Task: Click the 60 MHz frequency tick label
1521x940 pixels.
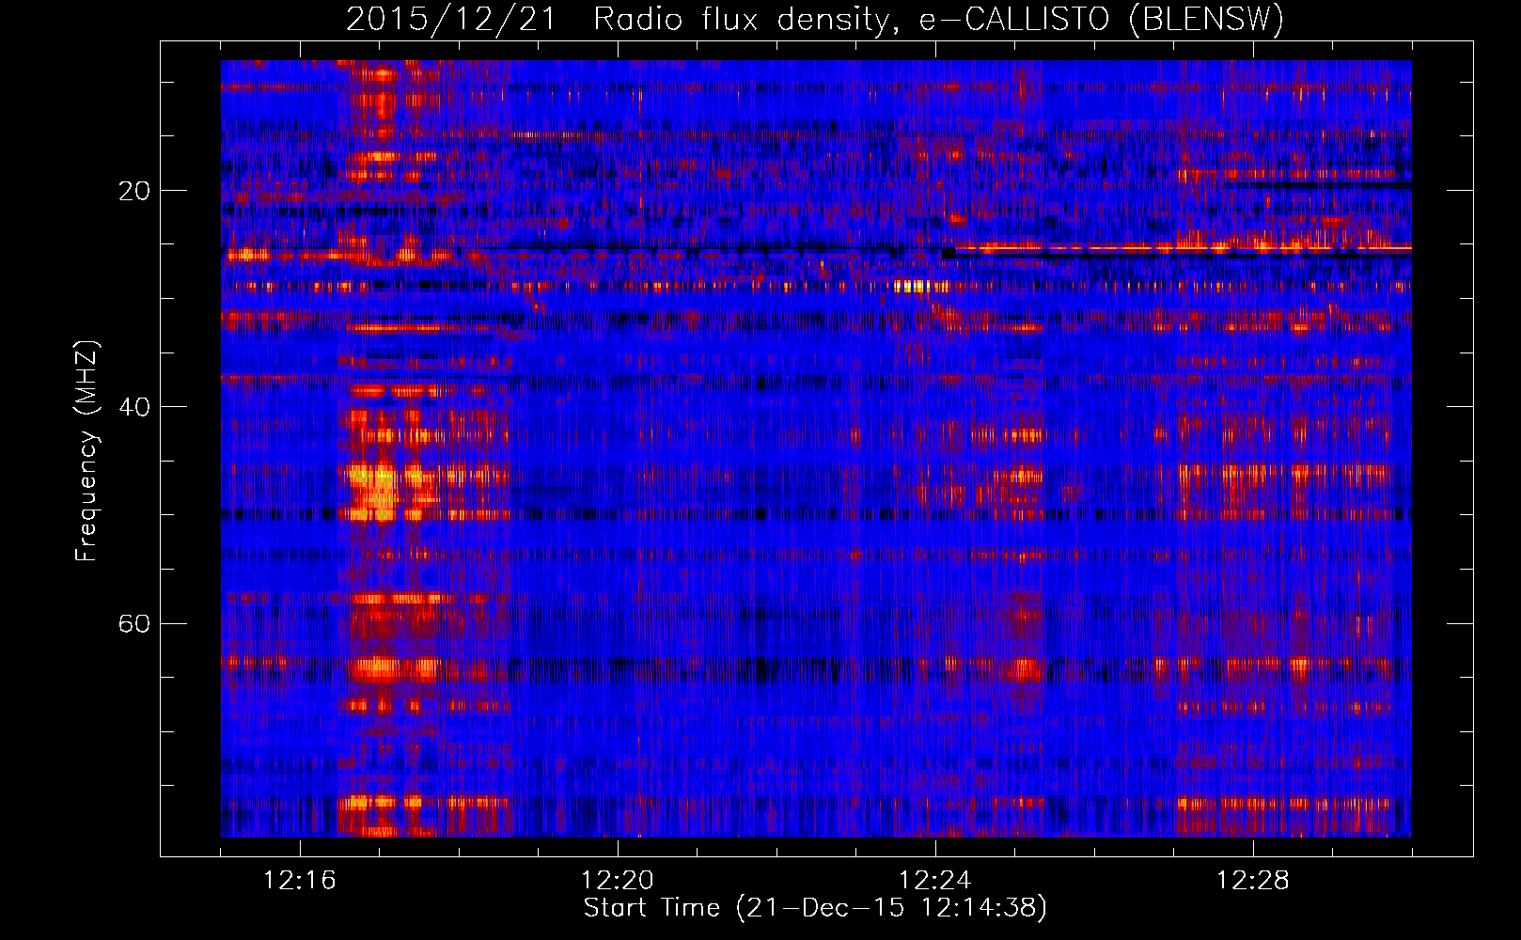Action: (134, 623)
